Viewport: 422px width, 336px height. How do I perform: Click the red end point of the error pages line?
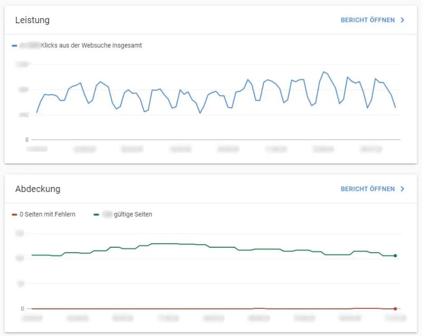[x=395, y=309]
